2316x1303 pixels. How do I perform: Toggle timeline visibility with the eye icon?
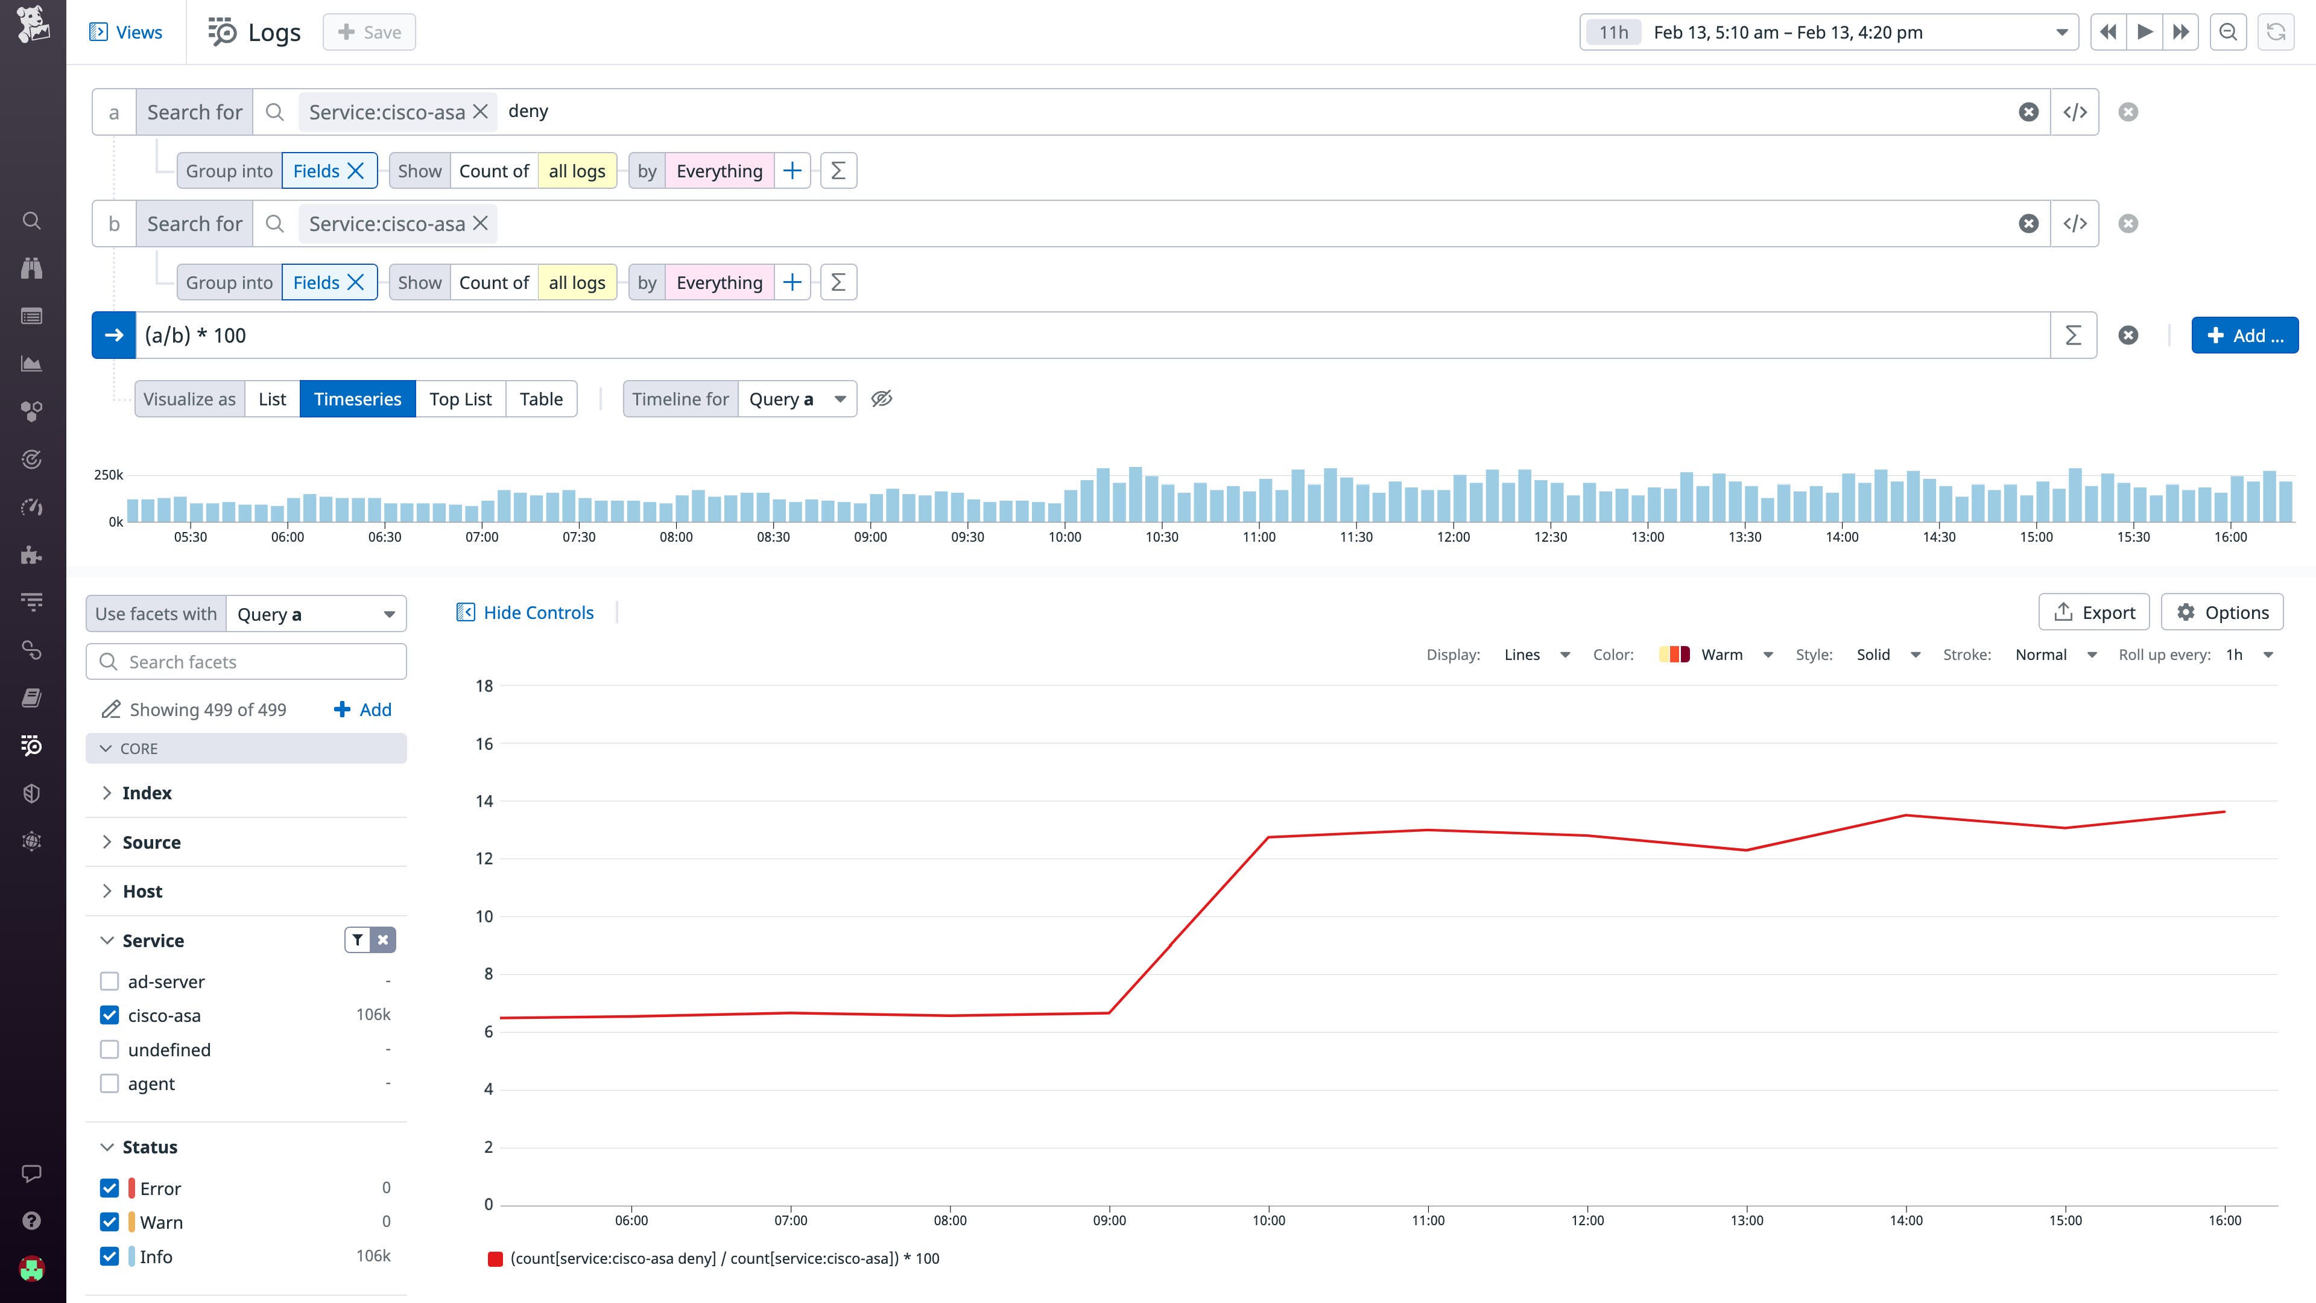[x=882, y=398]
